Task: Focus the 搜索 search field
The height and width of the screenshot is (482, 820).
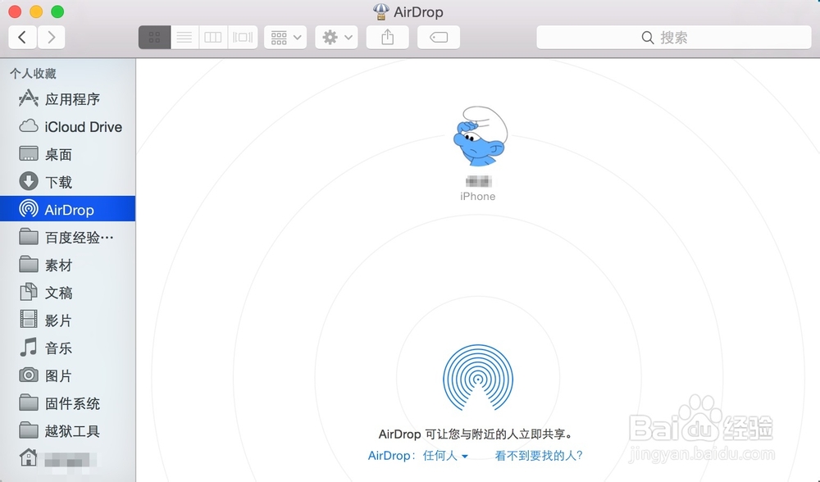Action: pos(673,37)
